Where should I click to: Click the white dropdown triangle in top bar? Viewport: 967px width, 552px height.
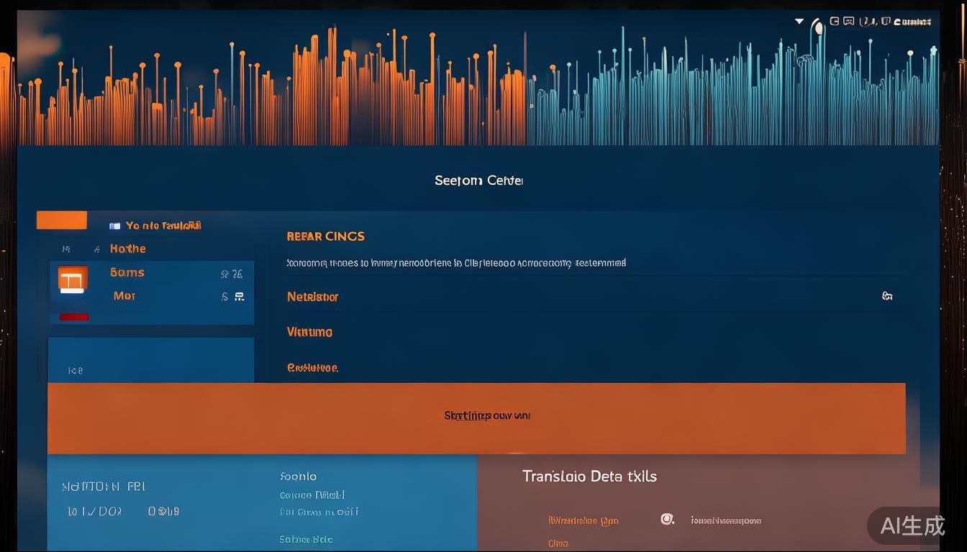click(799, 22)
